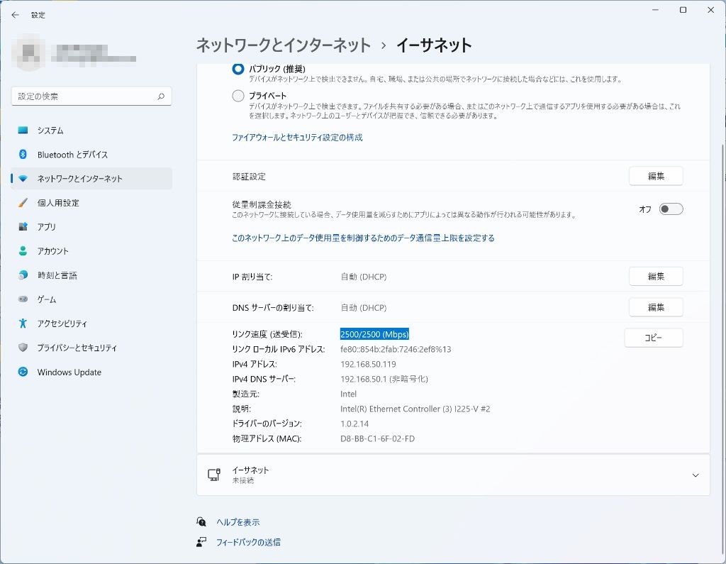Click the search magnifier icon in settings search
The width and height of the screenshot is (726, 564).
pyautogui.click(x=161, y=96)
